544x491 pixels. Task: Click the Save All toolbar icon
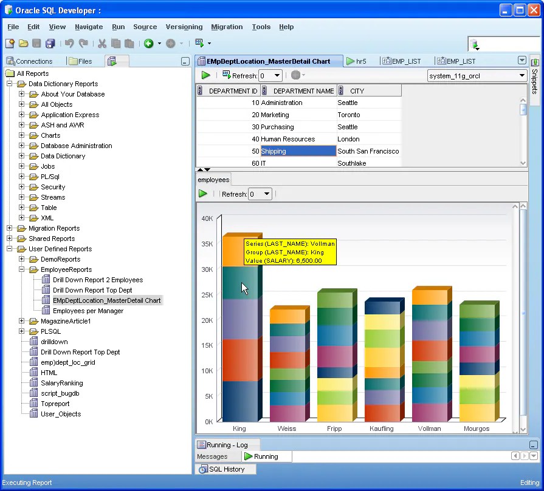(x=50, y=43)
